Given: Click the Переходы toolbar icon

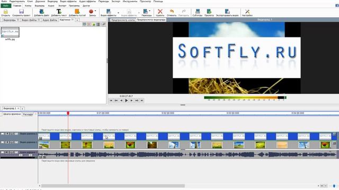Looking at the screenshot, I should click(x=146, y=12).
